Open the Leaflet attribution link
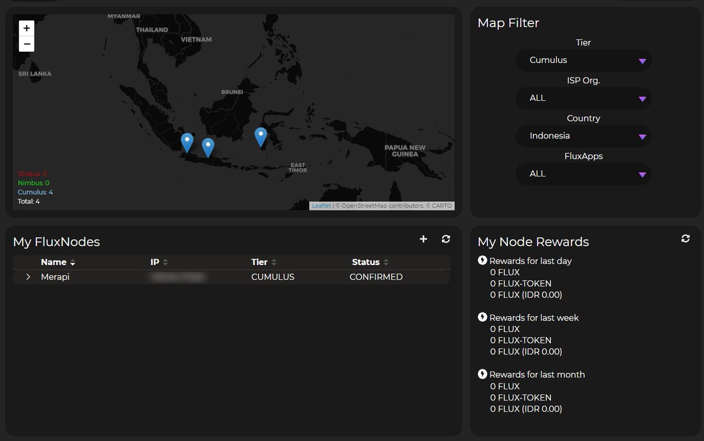The height and width of the screenshot is (441, 704). coord(321,206)
